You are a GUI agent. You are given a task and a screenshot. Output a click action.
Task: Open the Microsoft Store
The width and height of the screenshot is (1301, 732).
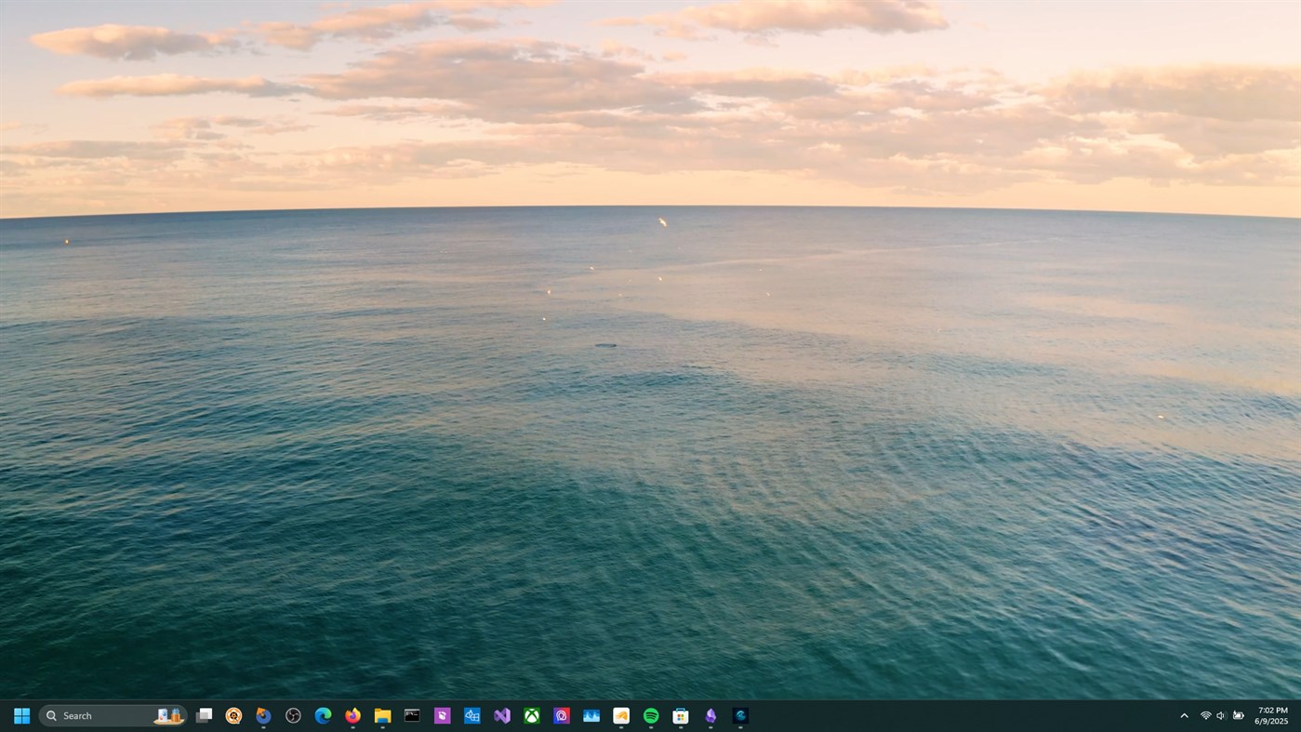(x=681, y=715)
